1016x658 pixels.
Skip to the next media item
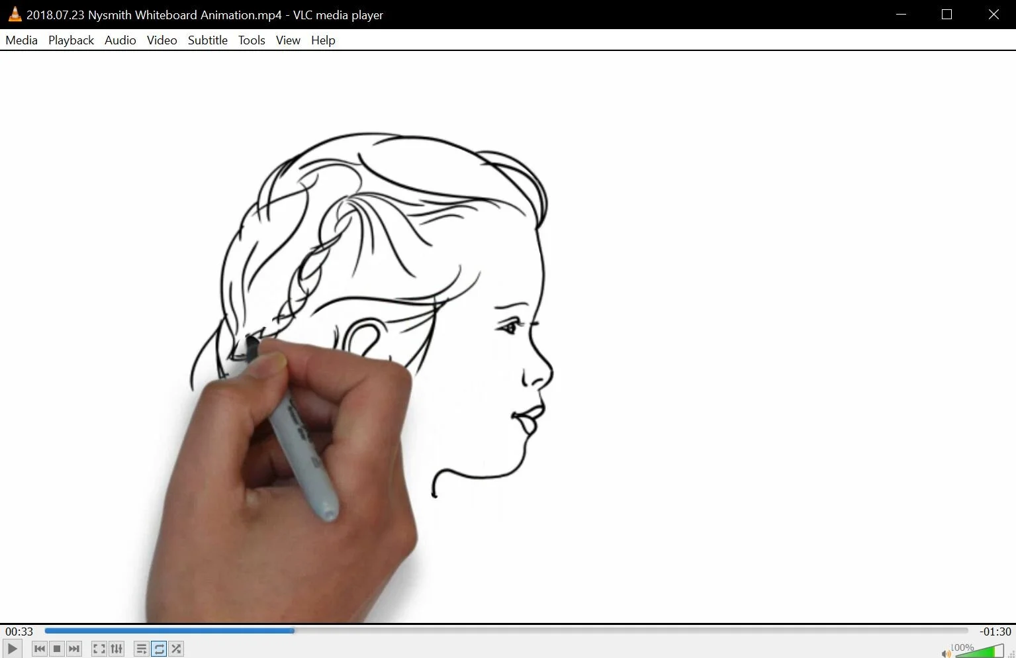pyautogui.click(x=73, y=649)
